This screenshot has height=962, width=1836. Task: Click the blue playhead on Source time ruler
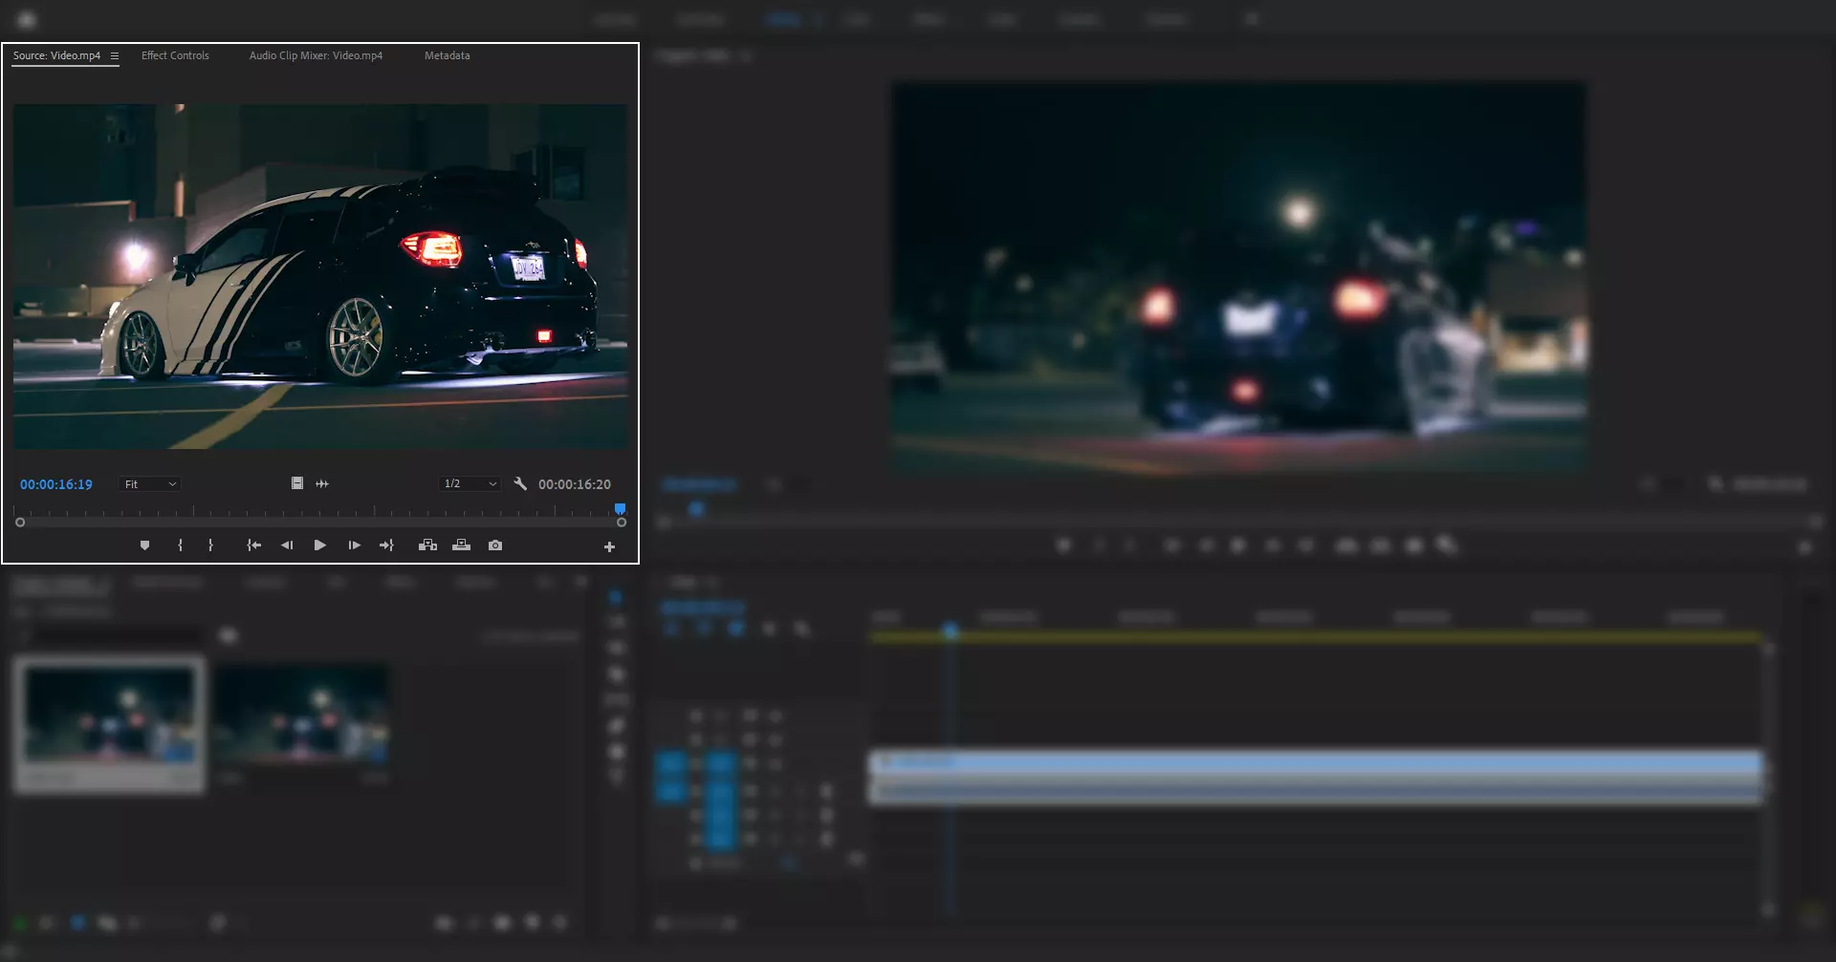[620, 508]
